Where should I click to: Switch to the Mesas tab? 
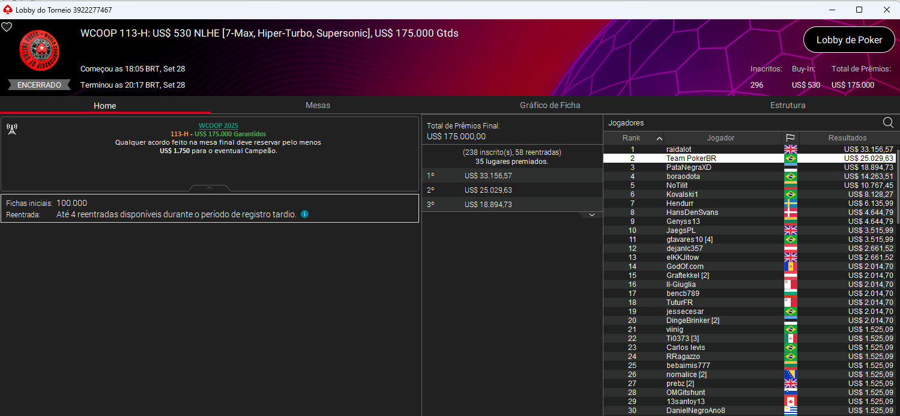click(x=318, y=105)
